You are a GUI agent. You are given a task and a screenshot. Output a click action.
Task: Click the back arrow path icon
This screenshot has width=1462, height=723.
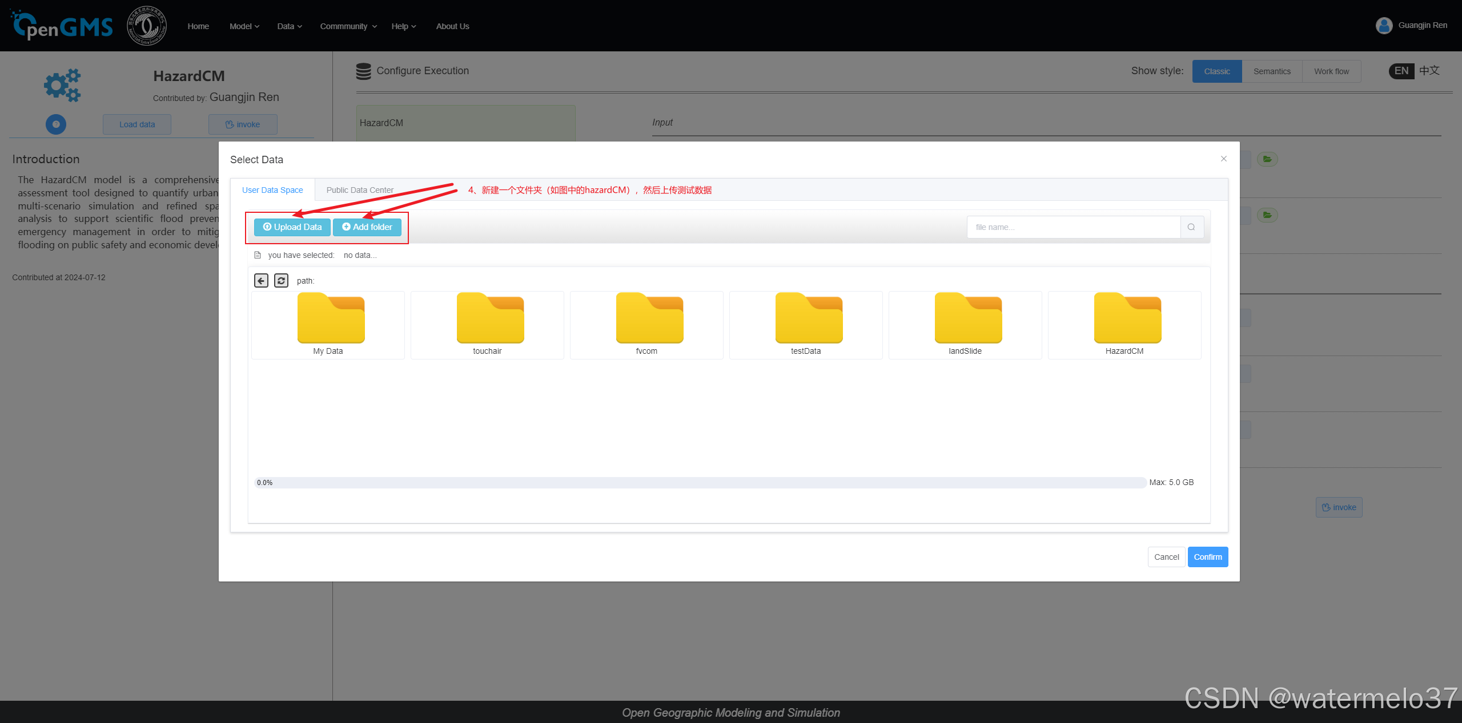261,281
